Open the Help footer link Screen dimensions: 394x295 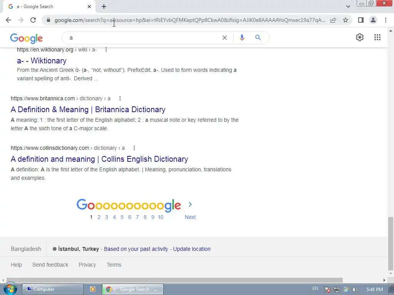pos(16,265)
